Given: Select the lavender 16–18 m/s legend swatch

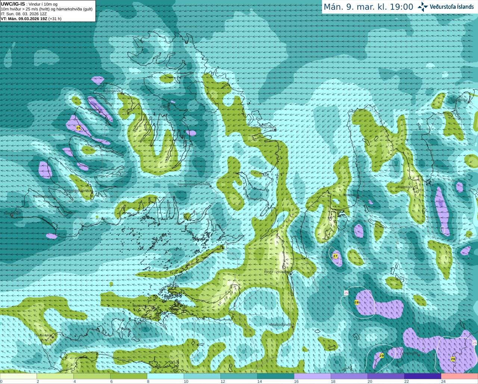Looking at the screenshot, I should pyautogui.click(x=312, y=376).
